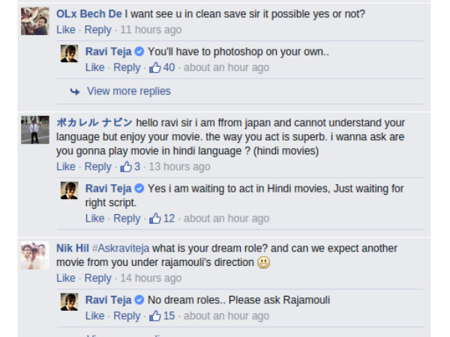Click the thumbs-up icon showing 15 likes
Image resolution: width=450 pixels, height=337 pixels.
[x=155, y=315]
